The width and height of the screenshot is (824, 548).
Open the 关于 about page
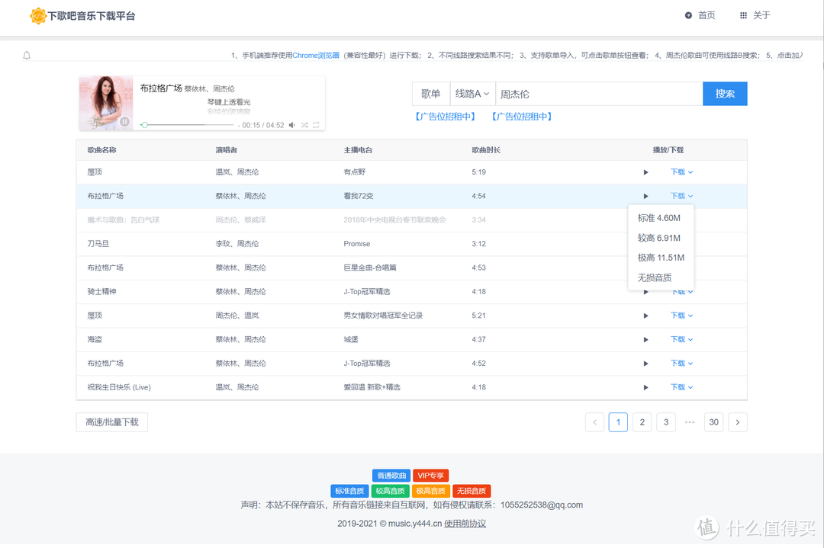tap(755, 15)
